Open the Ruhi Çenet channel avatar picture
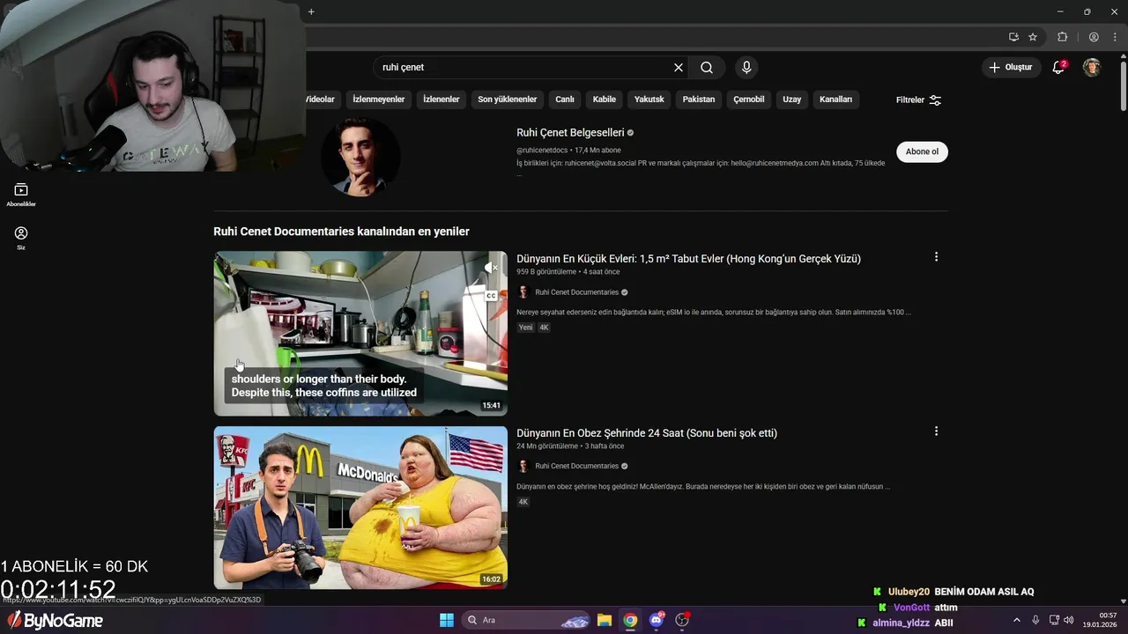The width and height of the screenshot is (1128, 634). pyautogui.click(x=360, y=157)
